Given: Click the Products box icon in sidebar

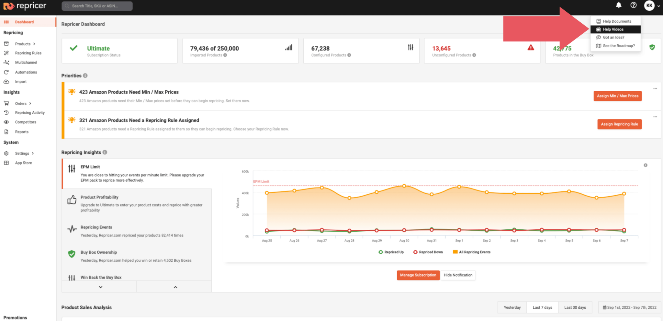Looking at the screenshot, I should coord(6,44).
